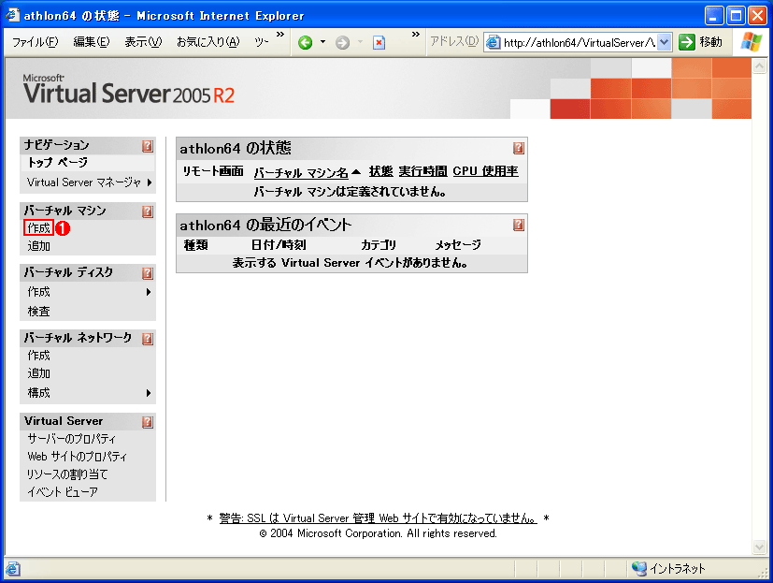The image size is (773, 583).
Task: Click the メッセージ column label
Action: [458, 245]
